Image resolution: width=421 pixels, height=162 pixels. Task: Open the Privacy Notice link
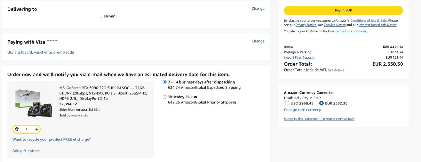click(306, 25)
